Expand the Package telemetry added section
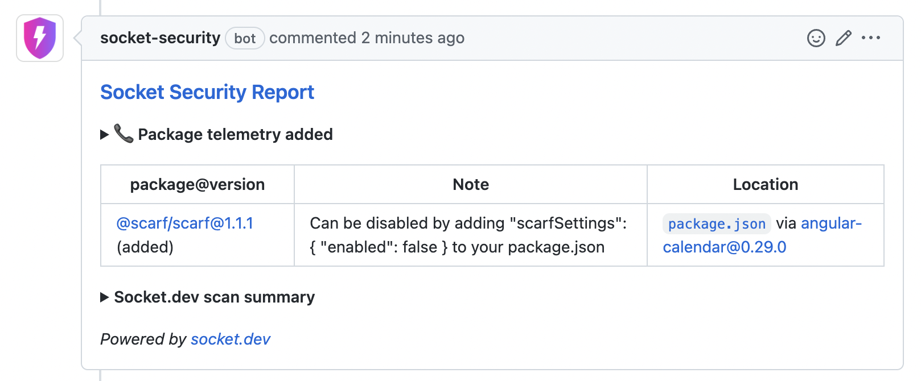This screenshot has height=381, width=921. tap(105, 135)
